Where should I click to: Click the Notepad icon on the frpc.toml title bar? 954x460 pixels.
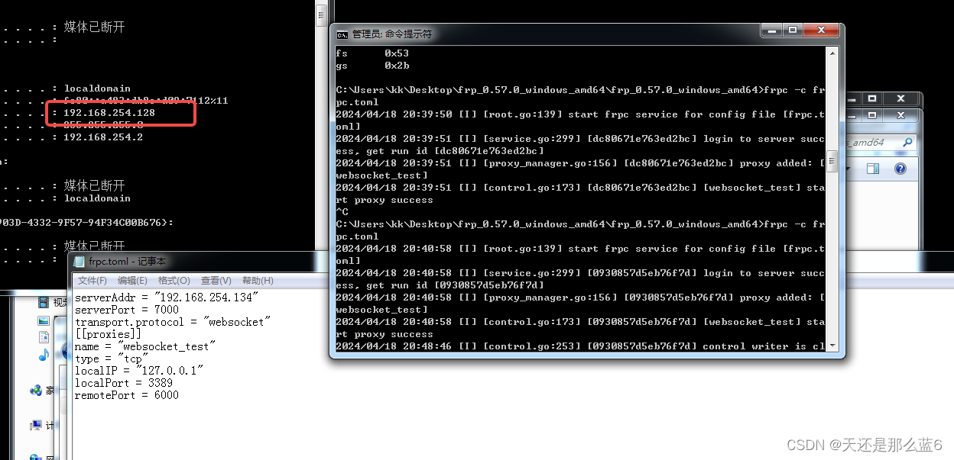pyautogui.click(x=79, y=261)
